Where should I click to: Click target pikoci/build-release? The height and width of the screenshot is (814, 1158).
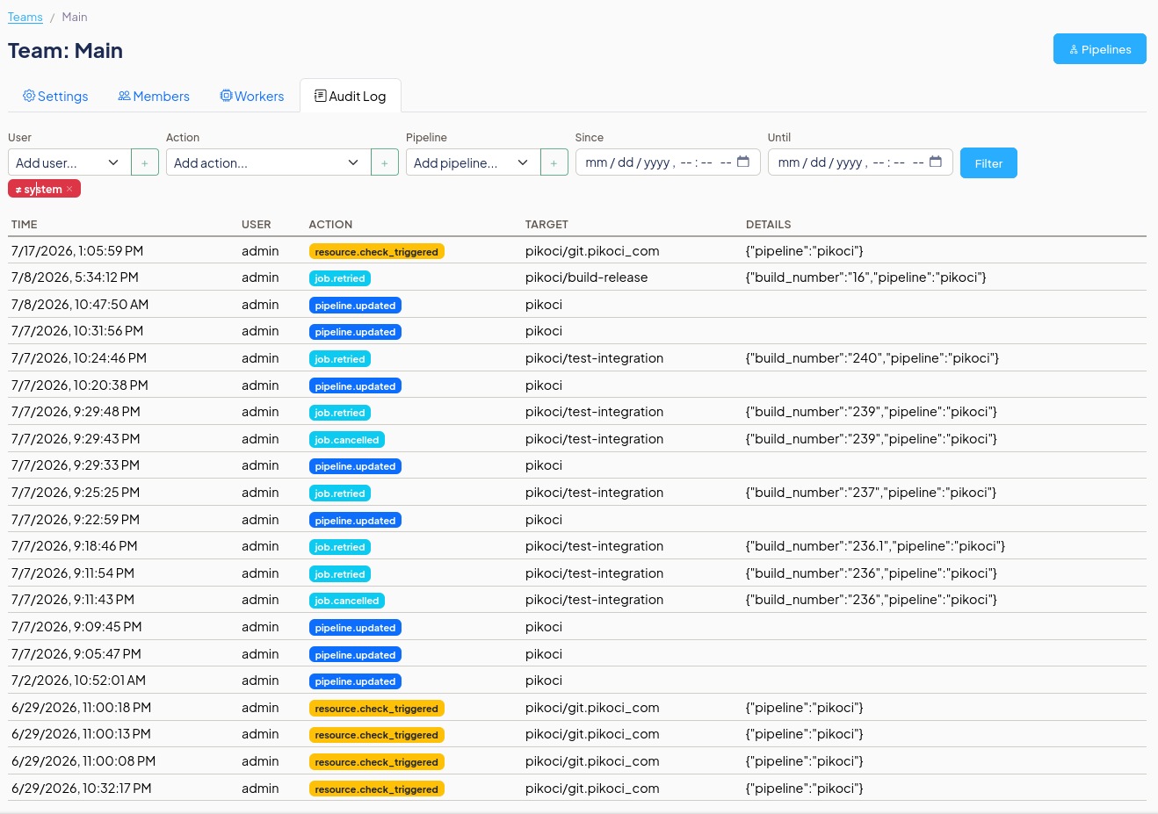point(587,277)
